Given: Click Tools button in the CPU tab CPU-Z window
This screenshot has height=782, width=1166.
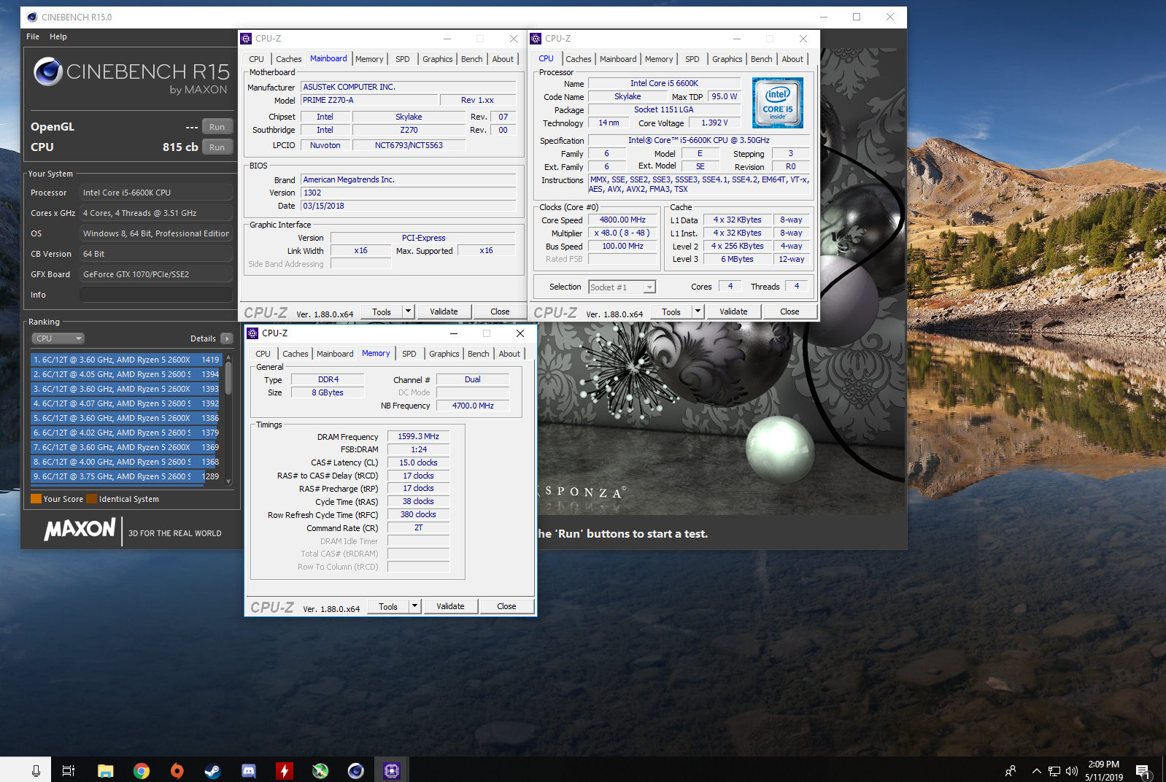Looking at the screenshot, I should pos(671,311).
